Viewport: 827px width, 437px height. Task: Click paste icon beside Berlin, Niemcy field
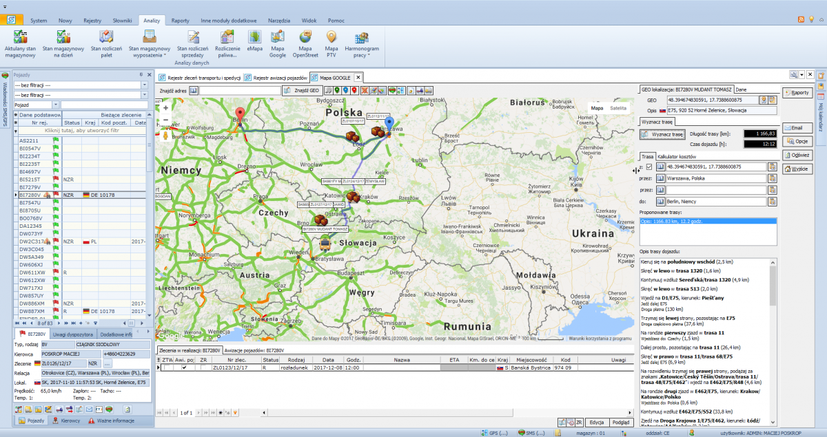773,202
